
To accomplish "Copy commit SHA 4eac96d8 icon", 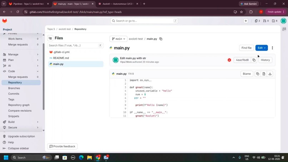I will point(254,60).
